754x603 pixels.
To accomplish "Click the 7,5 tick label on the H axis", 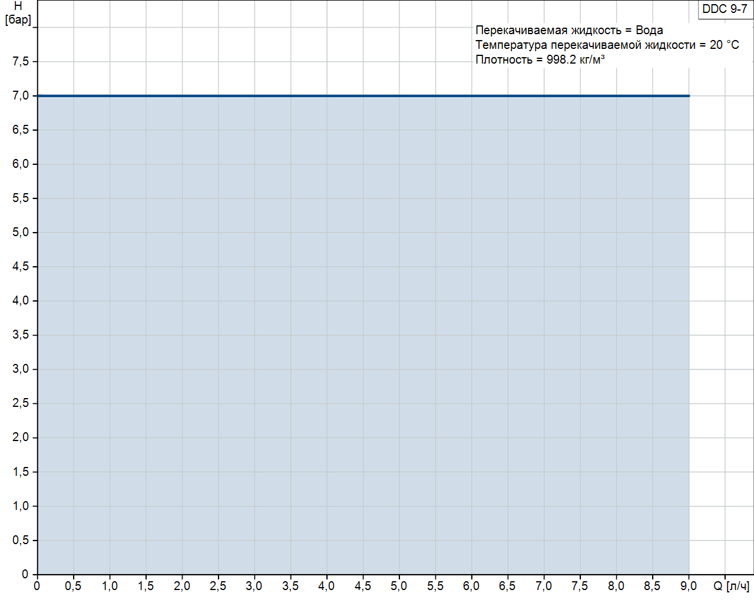I will tap(21, 61).
